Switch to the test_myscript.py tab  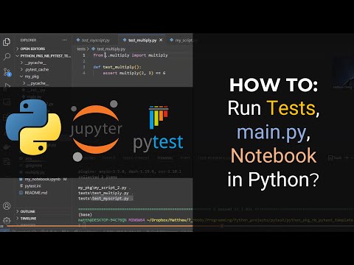coord(95,40)
